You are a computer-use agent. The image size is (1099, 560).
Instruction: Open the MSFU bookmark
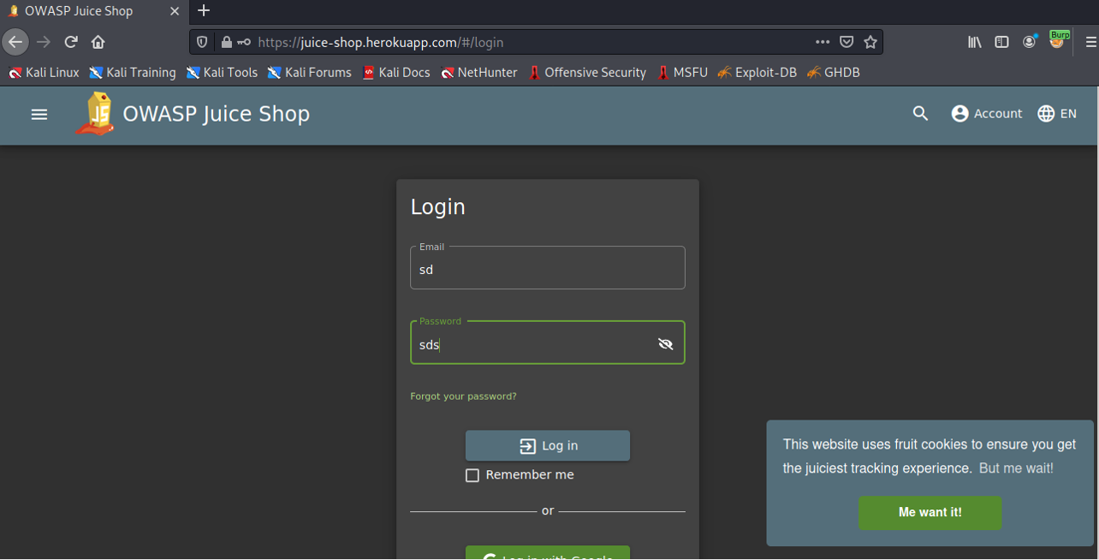point(682,73)
